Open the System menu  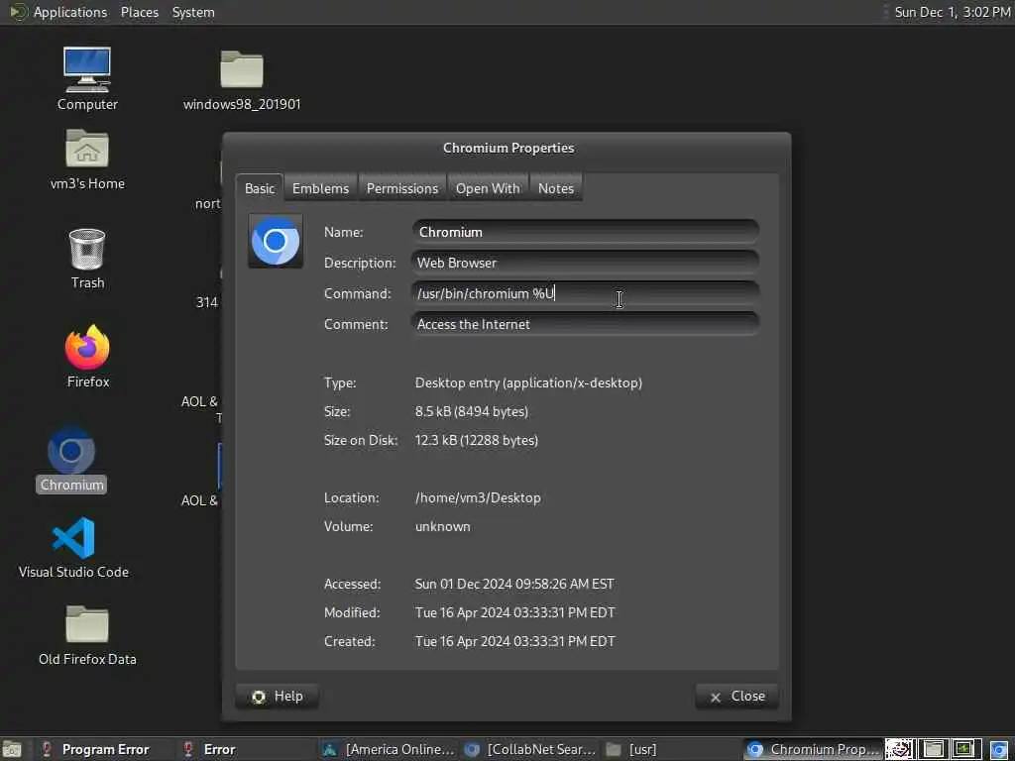193,12
